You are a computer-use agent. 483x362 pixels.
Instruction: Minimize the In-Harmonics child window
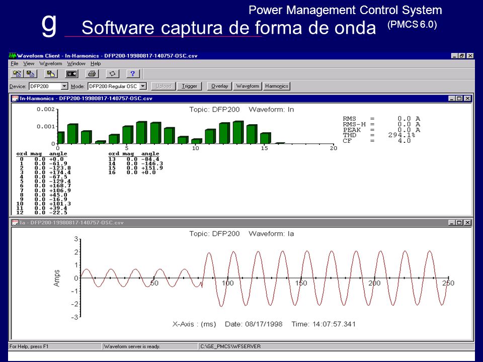click(x=452, y=99)
